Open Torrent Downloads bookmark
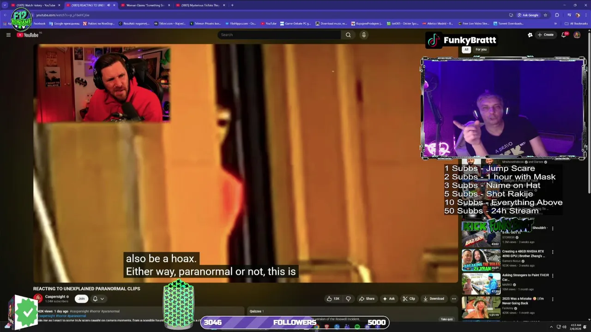 click(508, 24)
